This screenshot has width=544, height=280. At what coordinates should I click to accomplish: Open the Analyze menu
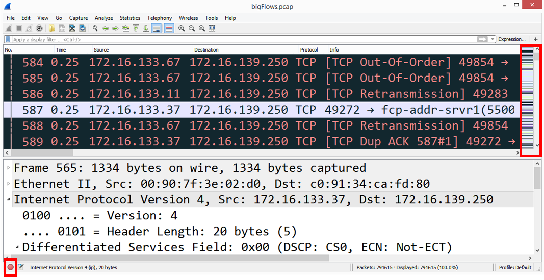103,18
